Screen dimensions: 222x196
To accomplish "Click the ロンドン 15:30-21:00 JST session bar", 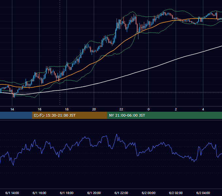I will pyautogui.click(x=69, y=115).
